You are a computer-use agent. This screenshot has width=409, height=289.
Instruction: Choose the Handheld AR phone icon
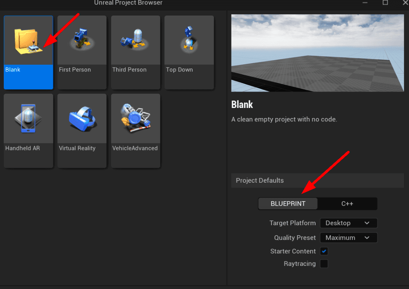tap(28, 118)
